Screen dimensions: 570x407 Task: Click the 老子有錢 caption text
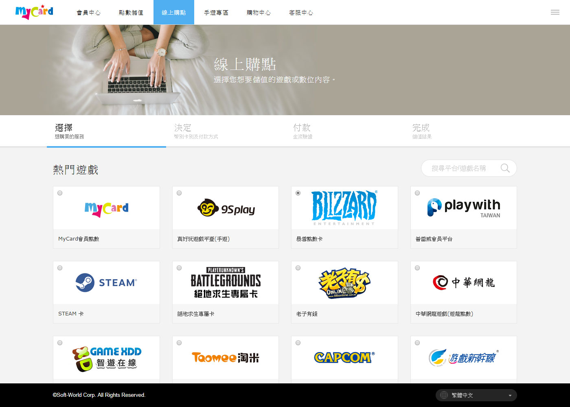(x=307, y=314)
